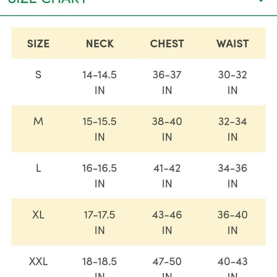Click the S size row label
This screenshot has width=277, height=277.
38,75
